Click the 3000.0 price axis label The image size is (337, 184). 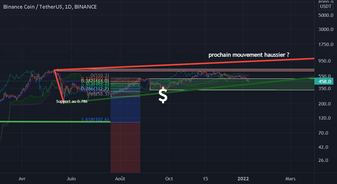pyautogui.click(x=326, y=29)
